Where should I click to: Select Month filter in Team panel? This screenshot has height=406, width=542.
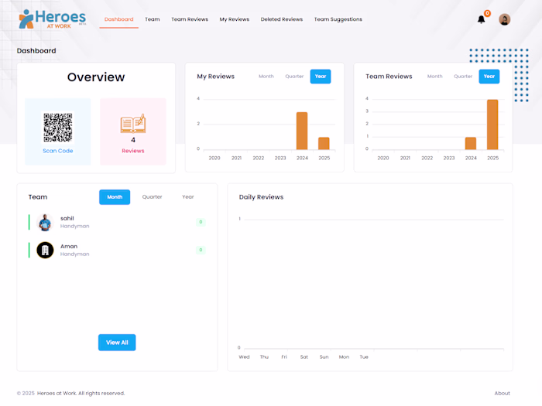[x=115, y=197]
